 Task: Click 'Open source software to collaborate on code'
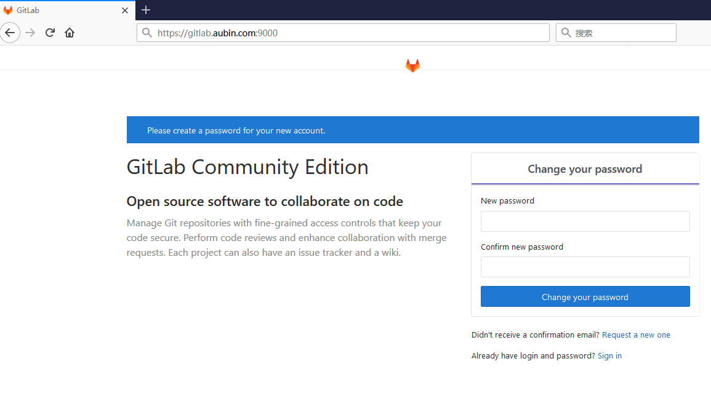coord(265,201)
